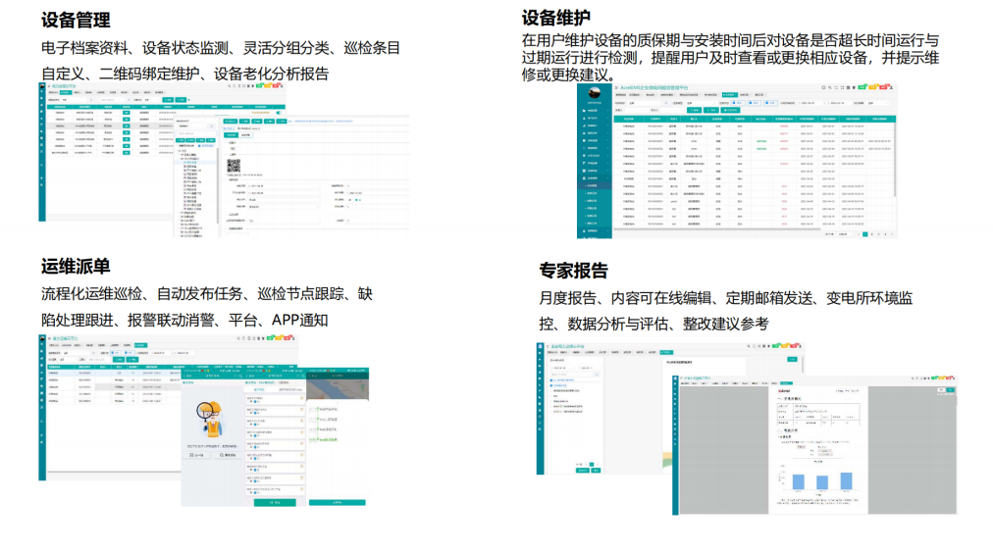
Task: Select the active teal tab in AcrelEMS tab bar
Action: [x=729, y=94]
